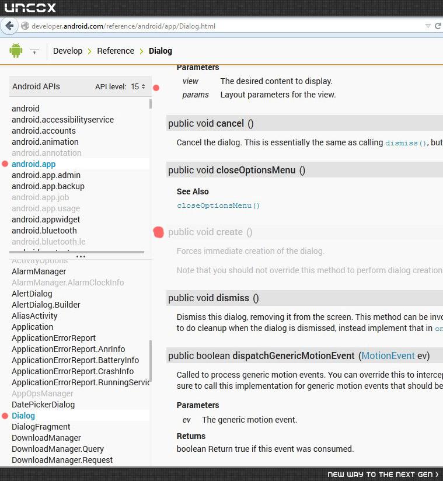Screen dimensions: 443x481
Task: Open the android package
Action: [26, 109]
